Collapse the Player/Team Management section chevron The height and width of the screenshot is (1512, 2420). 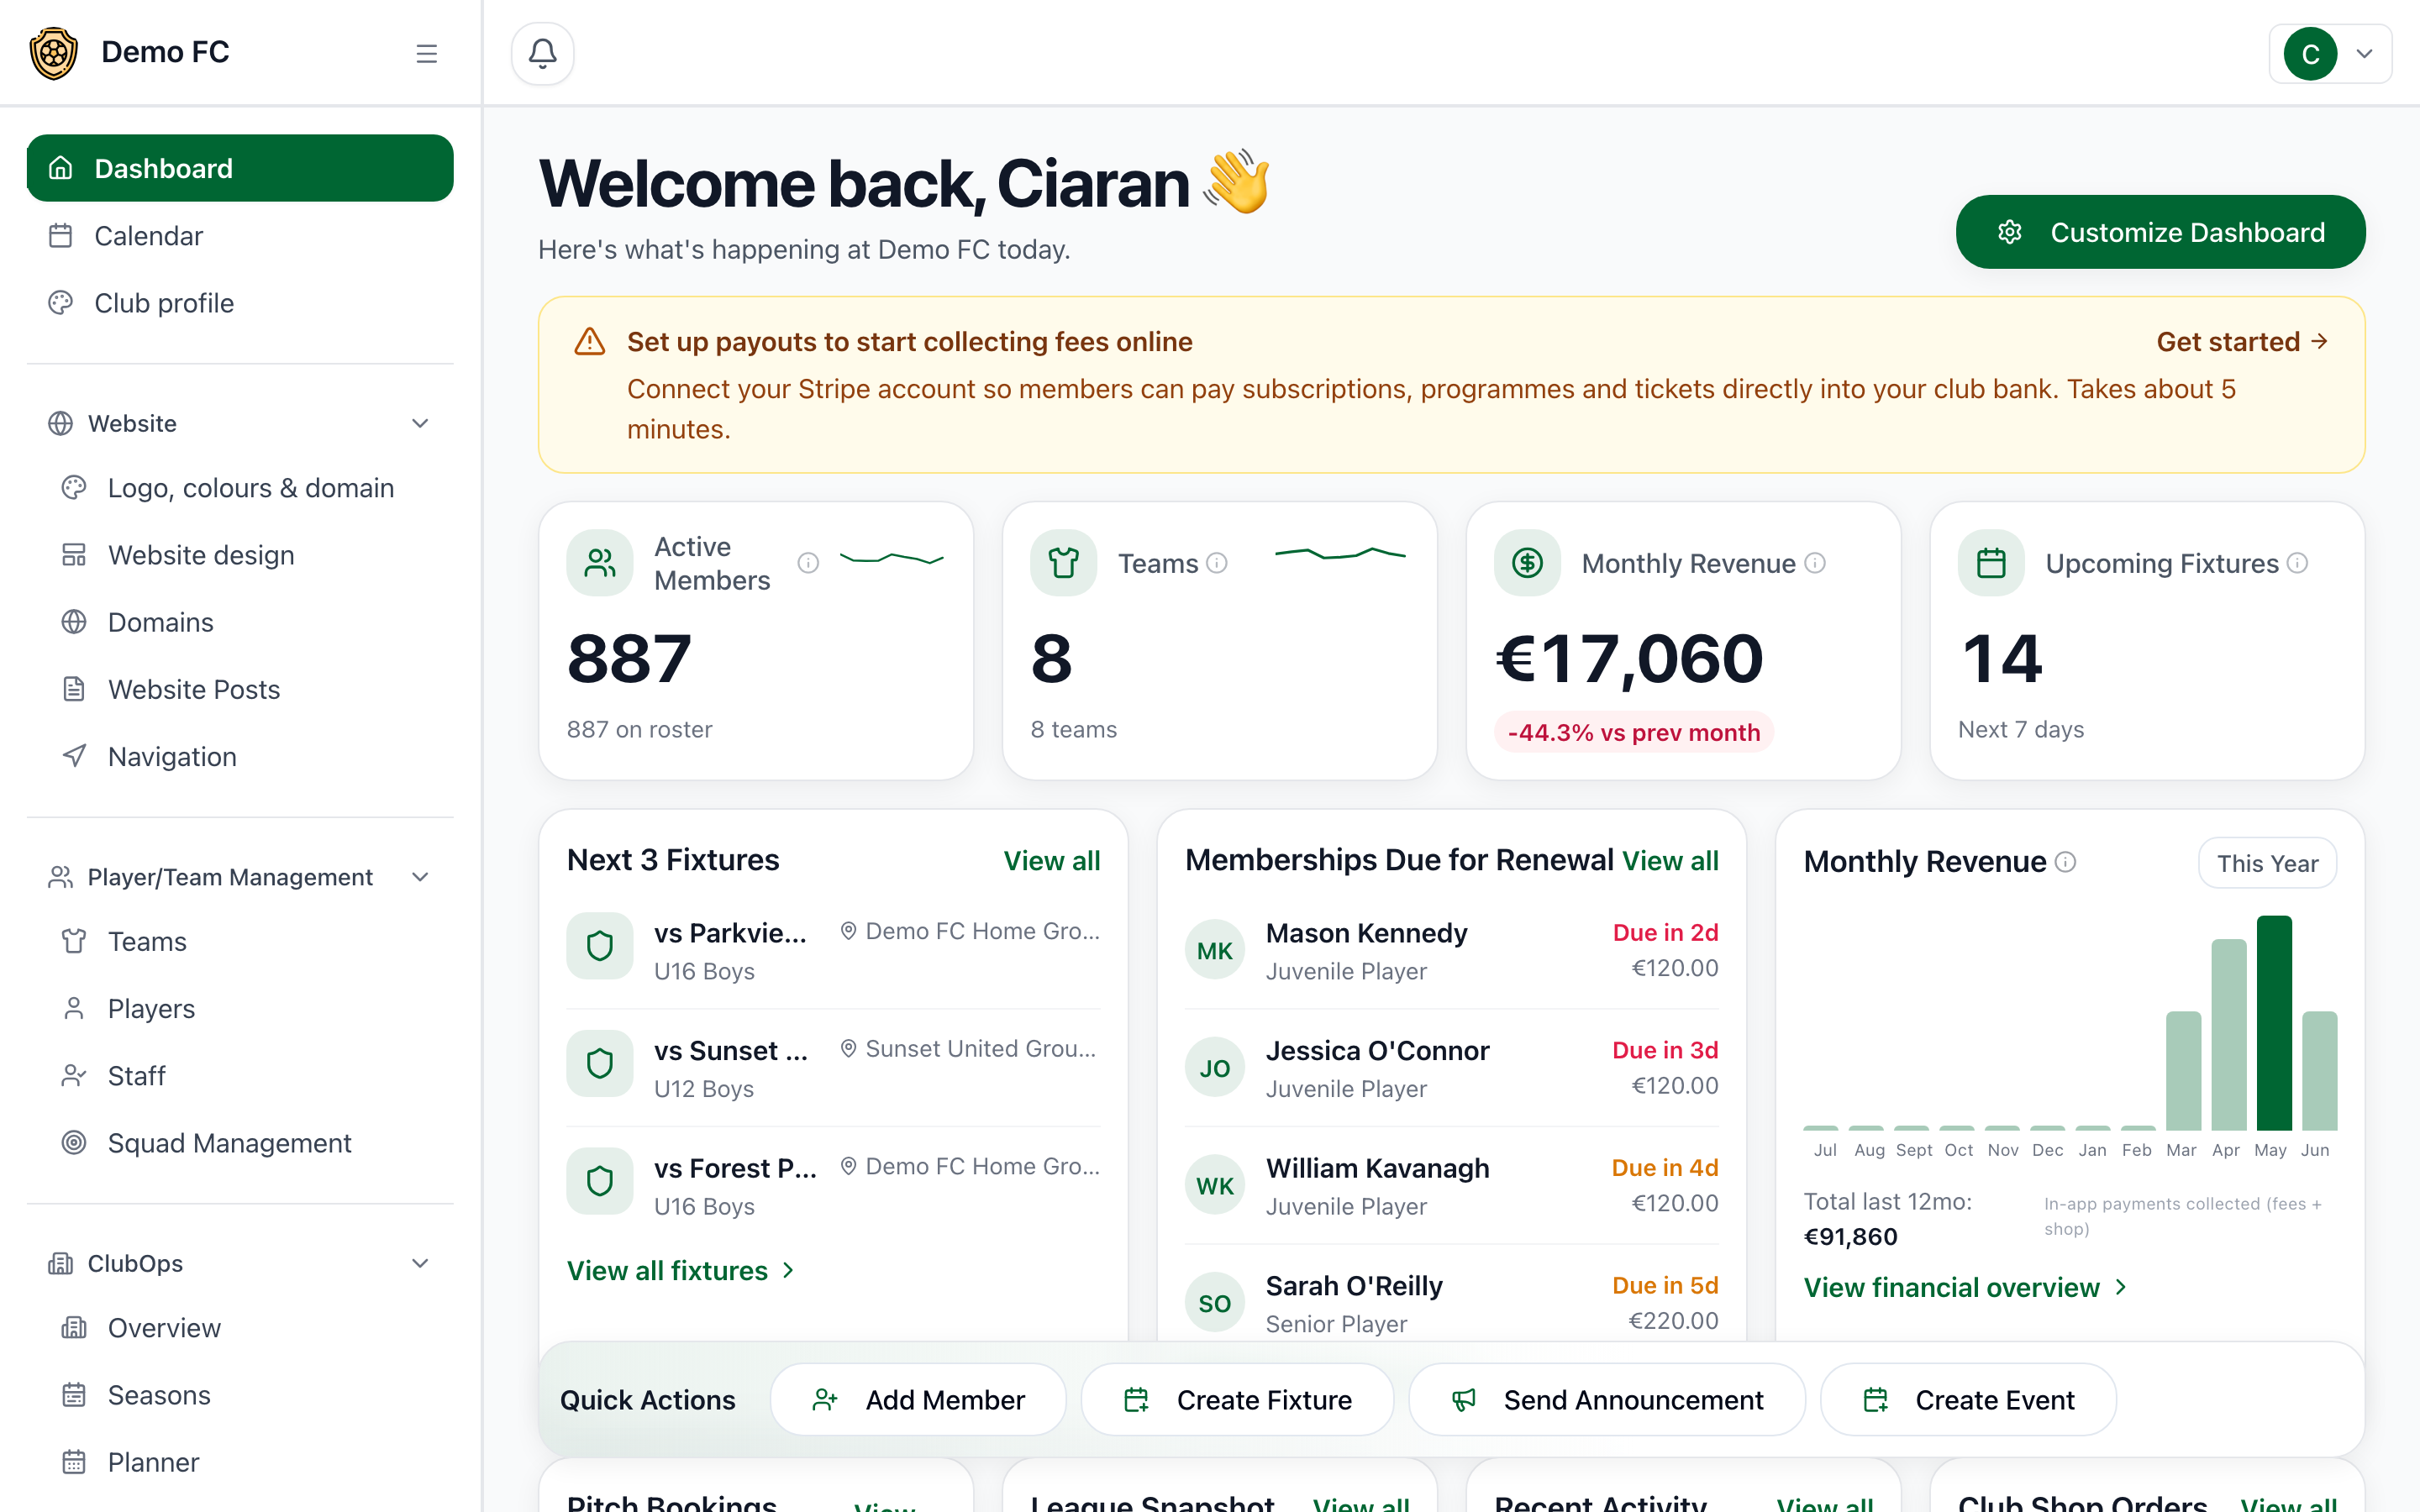(x=421, y=877)
